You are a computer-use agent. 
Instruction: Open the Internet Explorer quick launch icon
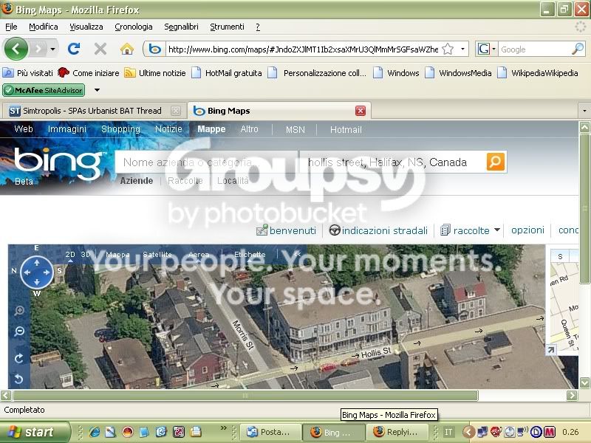pos(94,432)
